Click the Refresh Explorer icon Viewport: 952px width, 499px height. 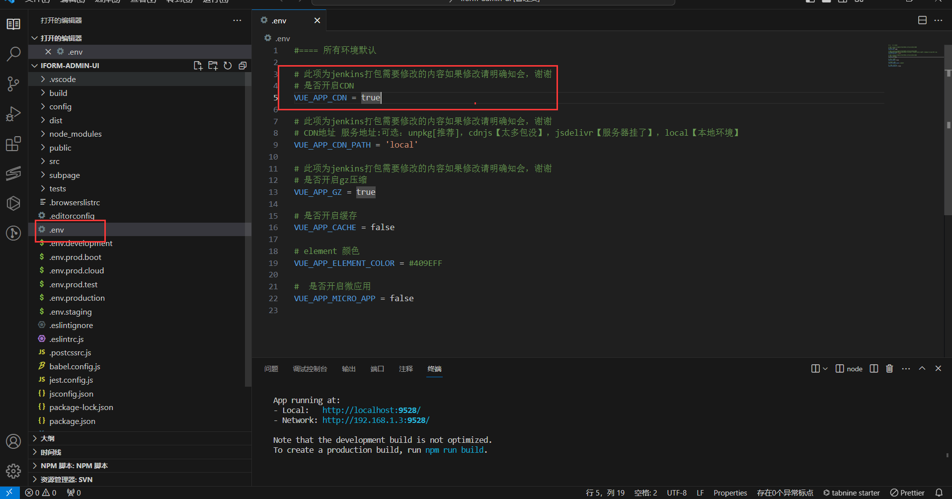click(x=228, y=66)
